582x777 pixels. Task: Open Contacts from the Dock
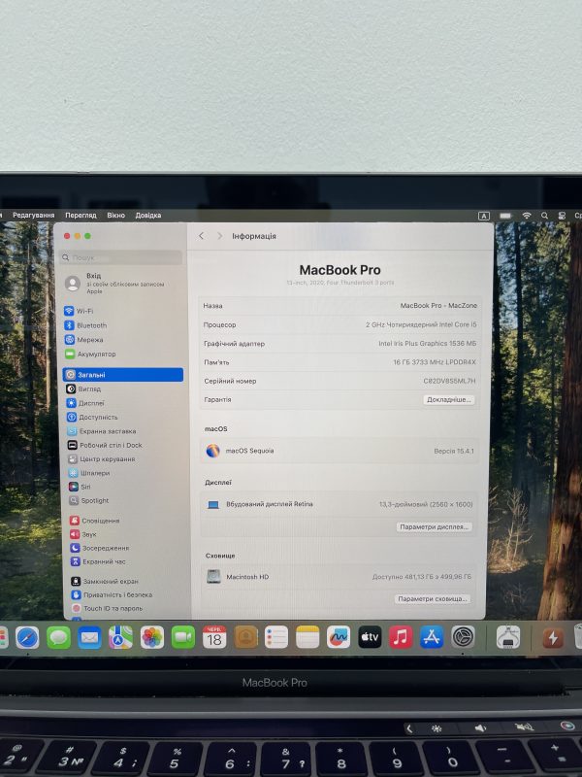tap(246, 637)
